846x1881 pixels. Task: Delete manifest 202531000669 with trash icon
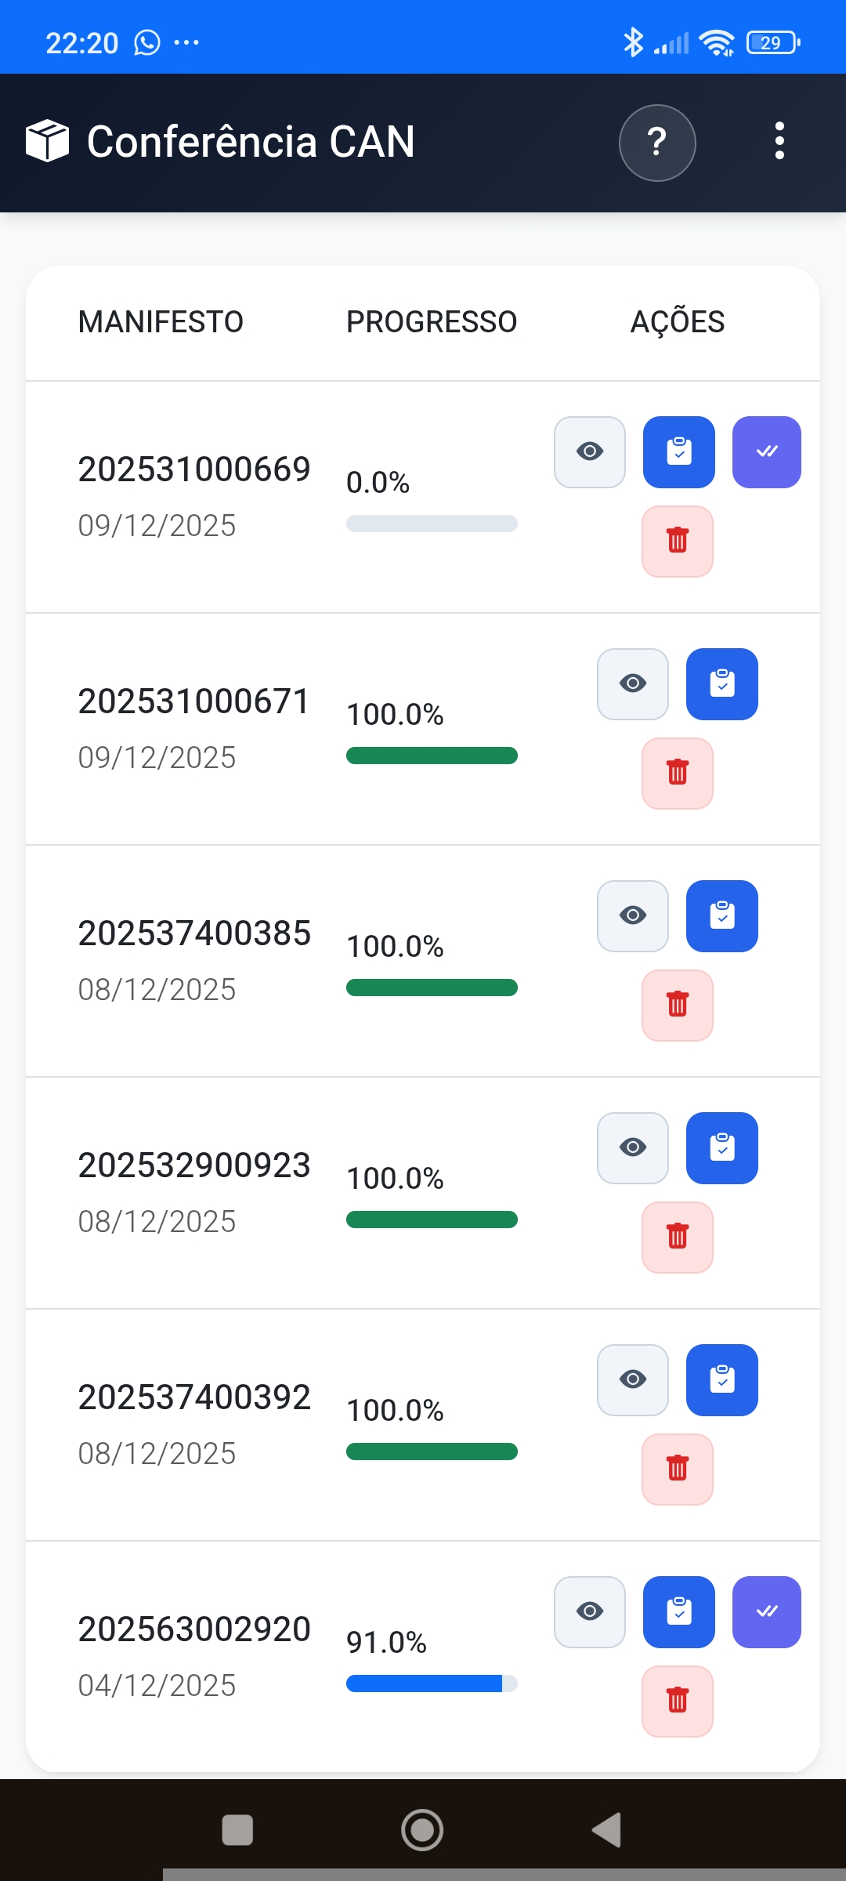678,541
